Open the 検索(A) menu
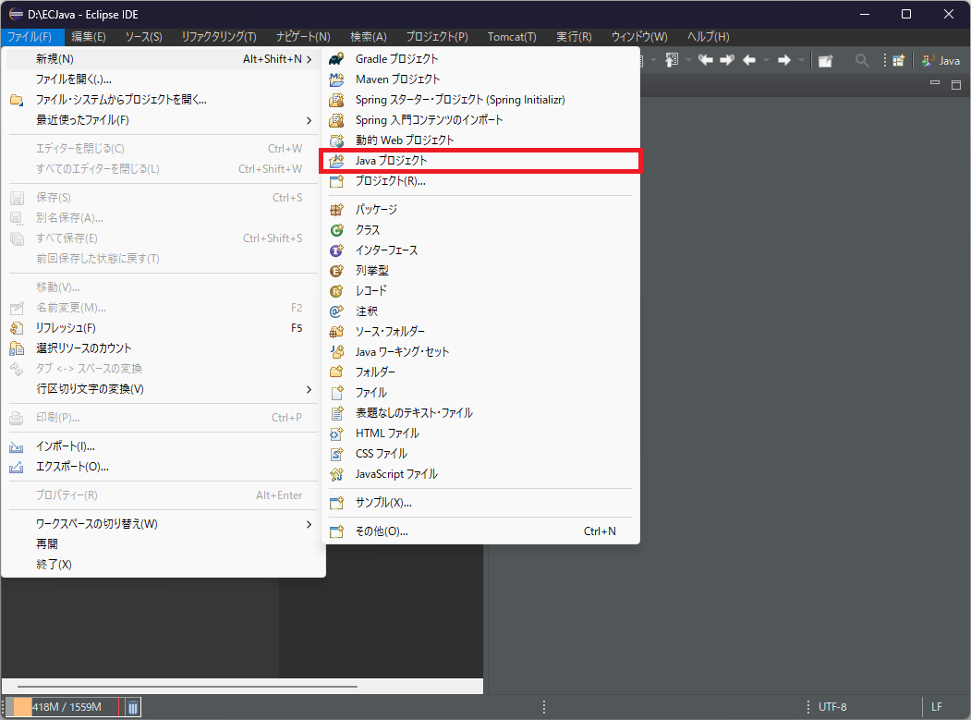The height and width of the screenshot is (720, 971). 369,37
